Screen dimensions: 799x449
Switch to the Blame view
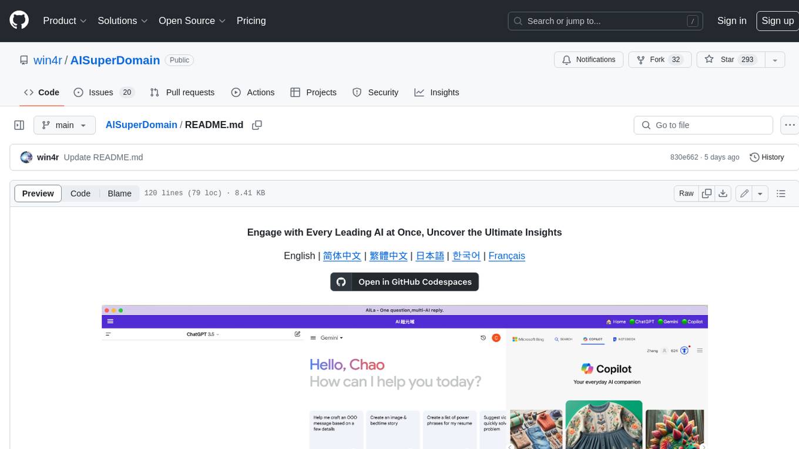point(119,193)
